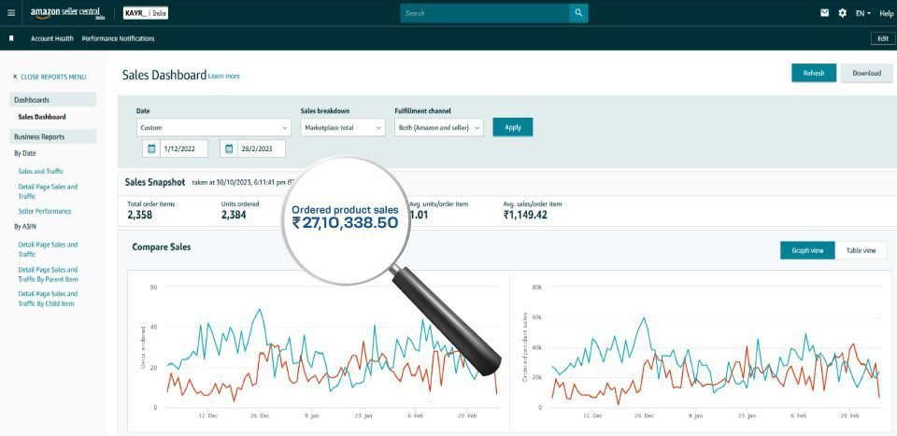The width and height of the screenshot is (897, 436).
Task: Open the EN language selector
Action: coord(862,13)
